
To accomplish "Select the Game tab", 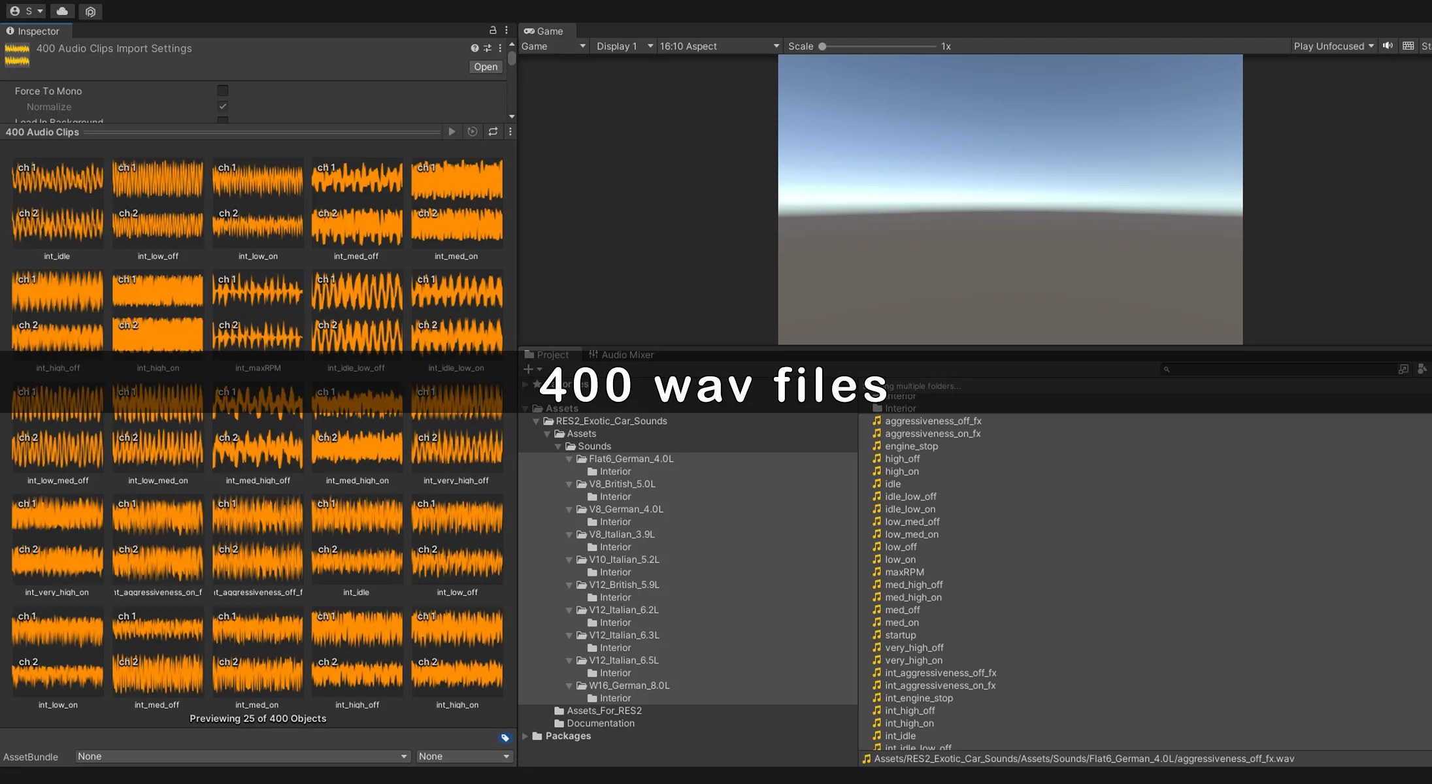I will pyautogui.click(x=544, y=31).
